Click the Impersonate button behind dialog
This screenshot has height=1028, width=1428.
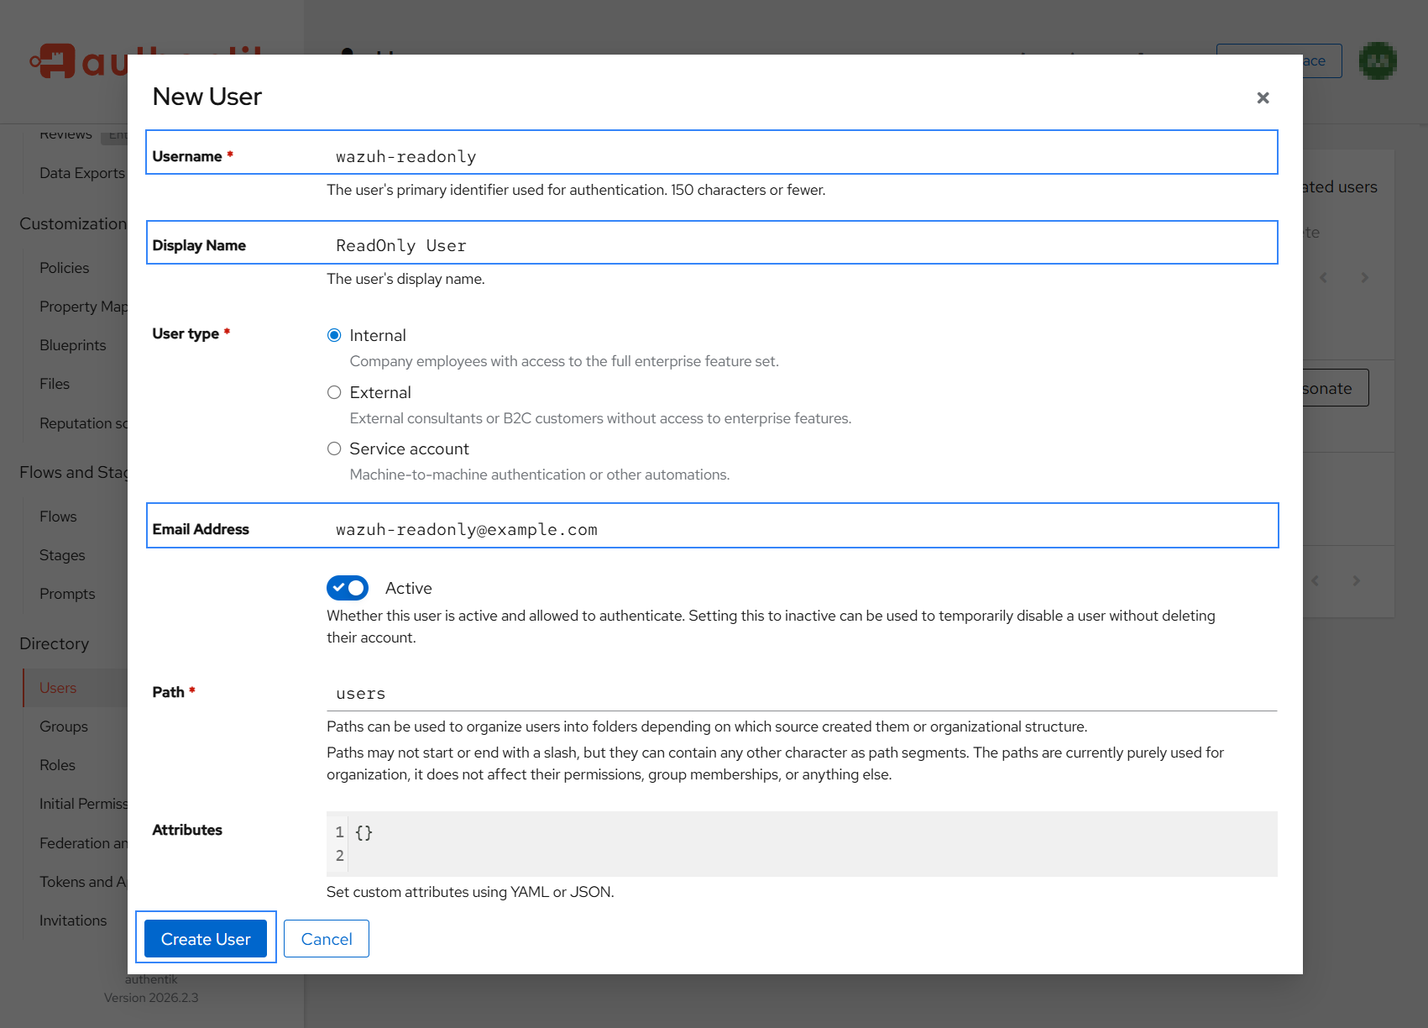coord(1336,388)
